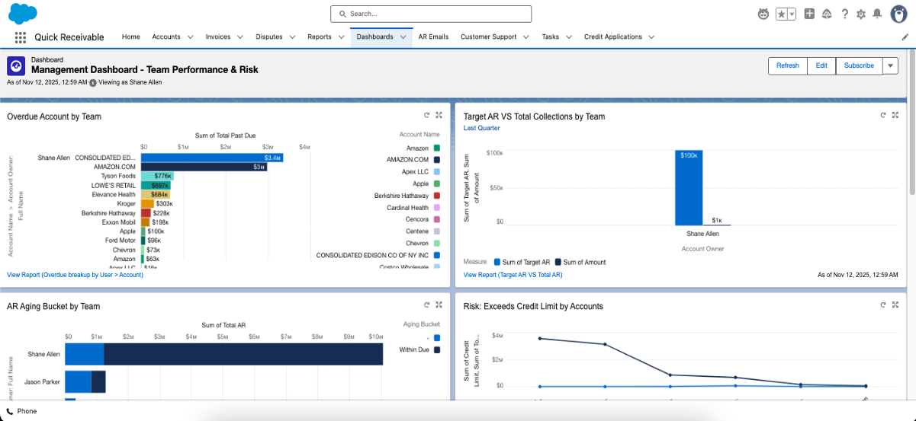Open Trailhead learning icon in header
This screenshot has height=421, width=916.
click(827, 14)
